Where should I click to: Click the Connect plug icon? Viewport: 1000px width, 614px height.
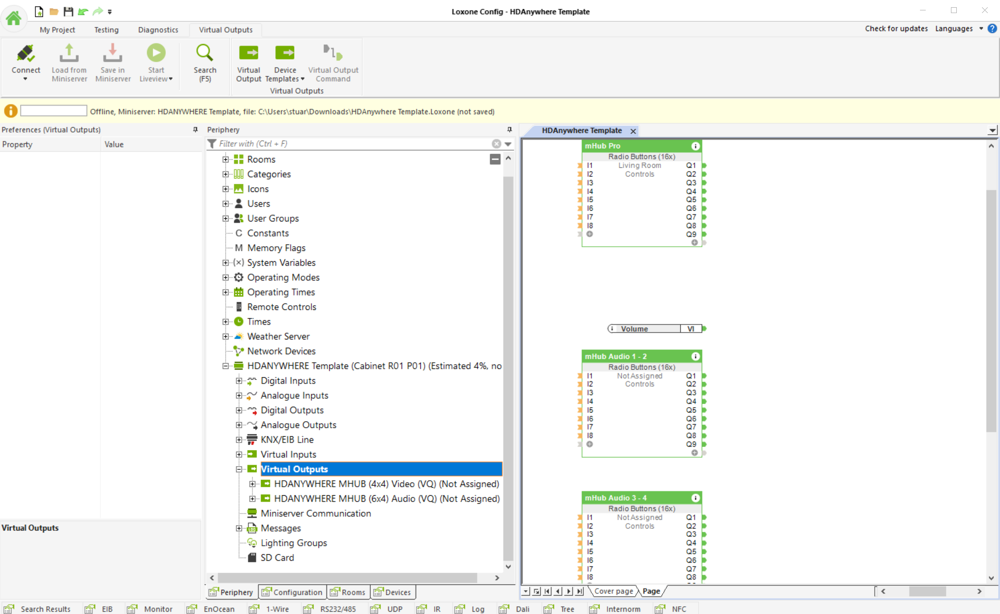click(26, 53)
